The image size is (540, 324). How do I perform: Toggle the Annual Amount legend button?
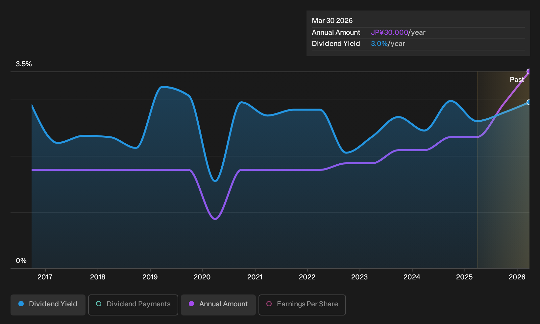coord(218,305)
